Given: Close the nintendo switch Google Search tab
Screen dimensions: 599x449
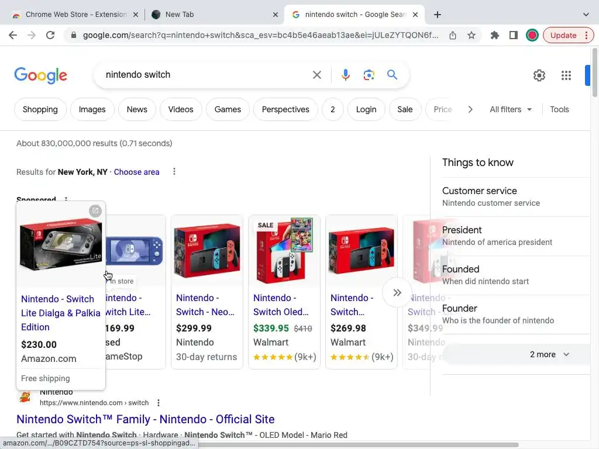Looking at the screenshot, I should [415, 15].
